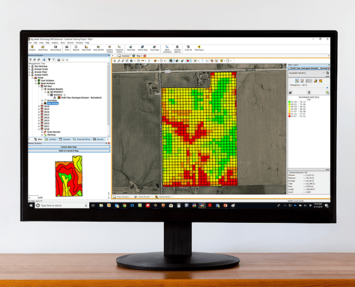
Task: Expand the East McPlains field node
Action: click(x=35, y=80)
